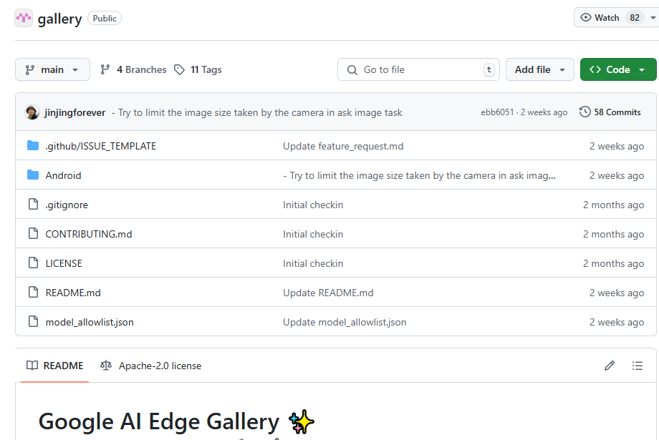Click the gallery repository logo icon
Viewport: 659px width, 440px height.
coord(24,19)
